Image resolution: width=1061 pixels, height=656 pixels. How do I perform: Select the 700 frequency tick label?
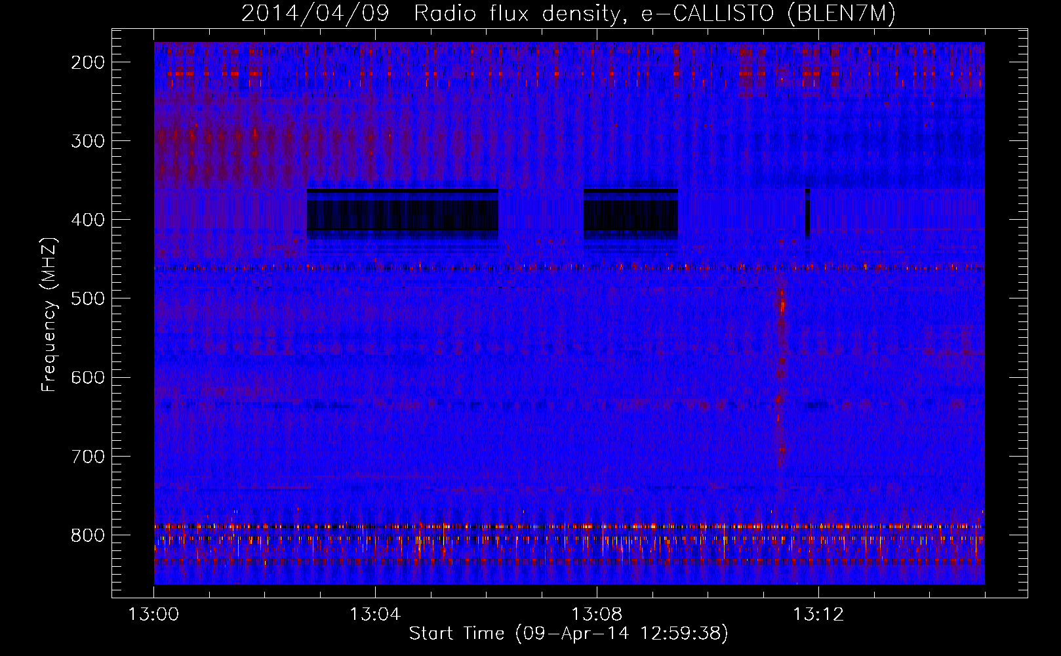click(x=88, y=456)
